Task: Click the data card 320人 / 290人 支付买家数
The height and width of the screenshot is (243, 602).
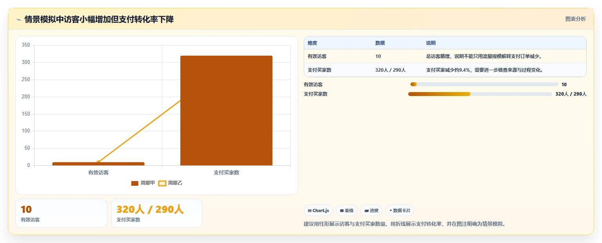Action: click(157, 213)
